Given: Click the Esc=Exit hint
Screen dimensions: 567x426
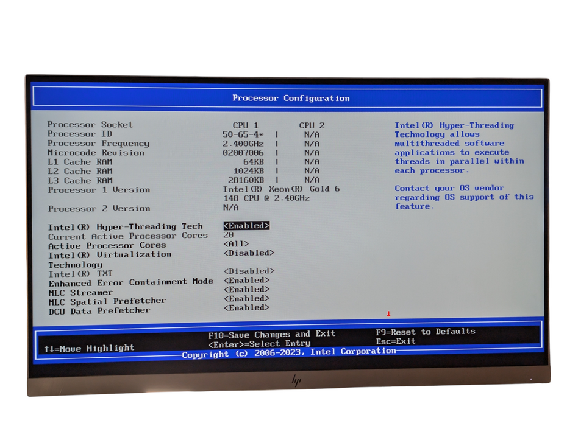Looking at the screenshot, I should pos(396,341).
